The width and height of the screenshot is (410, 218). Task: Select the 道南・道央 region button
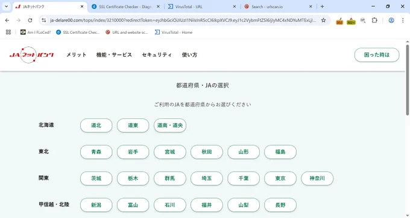point(170,126)
